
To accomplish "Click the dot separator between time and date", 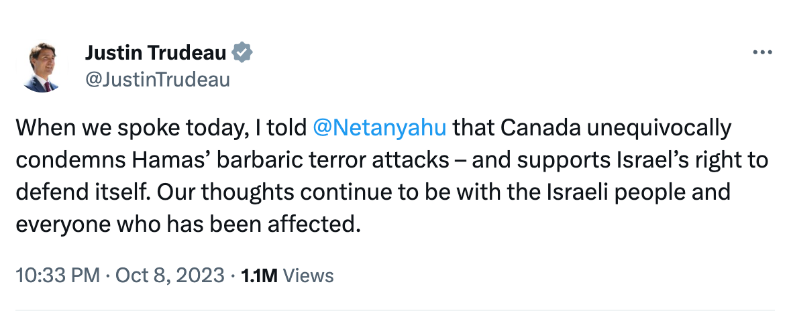I will 109,275.
